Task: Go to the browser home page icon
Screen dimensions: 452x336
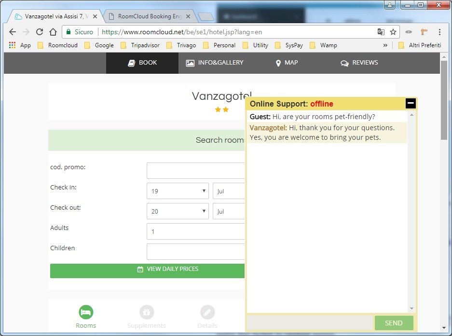Action: pyautogui.click(x=53, y=32)
